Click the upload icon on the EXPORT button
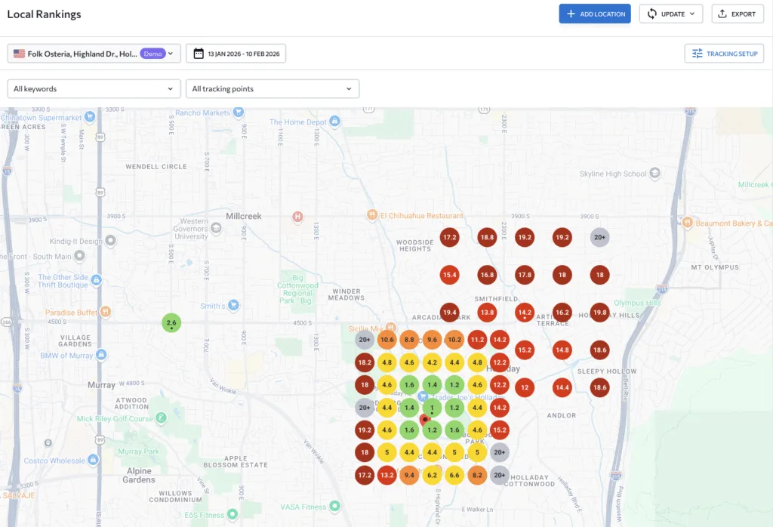773x527 pixels. click(x=722, y=14)
